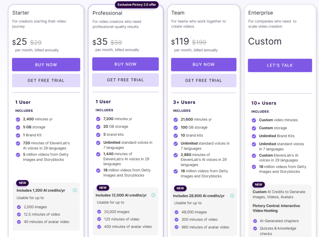Click '125 minutes of video' text
The height and width of the screenshot is (237, 319).
pos(122,219)
